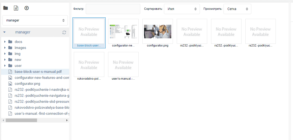
Task: Click PDF icon beside rs232.-podklyuchenie-navigatora
Action: [x=10, y=96]
